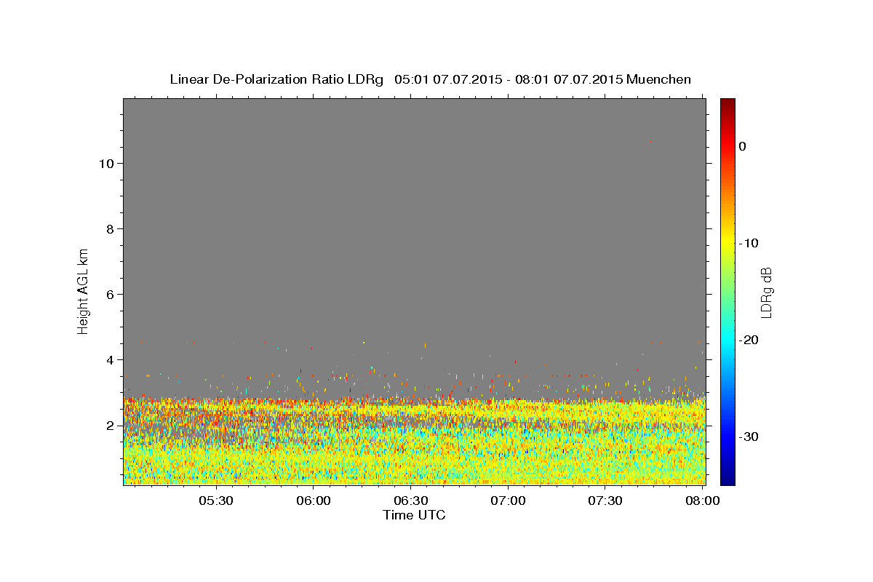Click the 08:00 time tick label
Image resolution: width=873 pixels, height=582 pixels.
[x=701, y=501]
